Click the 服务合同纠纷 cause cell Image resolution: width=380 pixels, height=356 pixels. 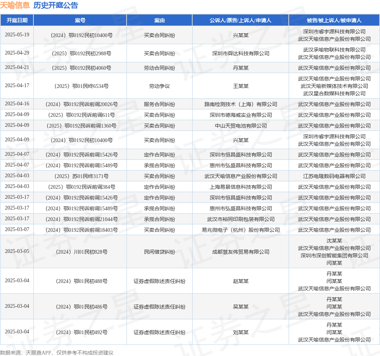(160, 104)
